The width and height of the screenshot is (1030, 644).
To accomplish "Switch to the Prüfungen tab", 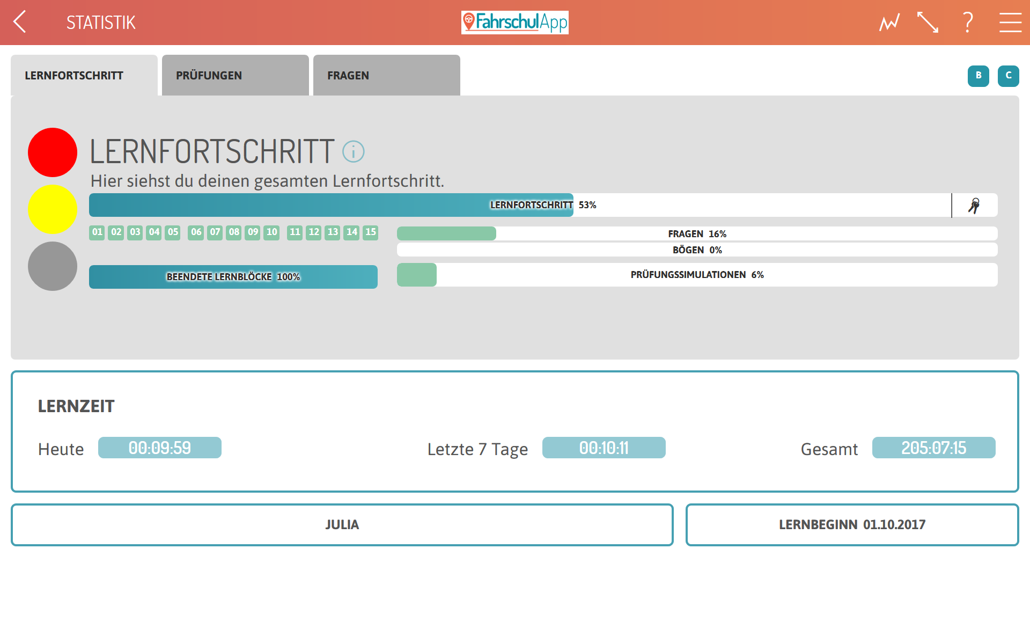I will pyautogui.click(x=236, y=75).
